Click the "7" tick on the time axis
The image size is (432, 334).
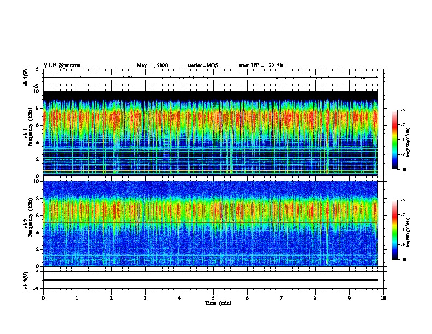pyautogui.click(x=281, y=298)
